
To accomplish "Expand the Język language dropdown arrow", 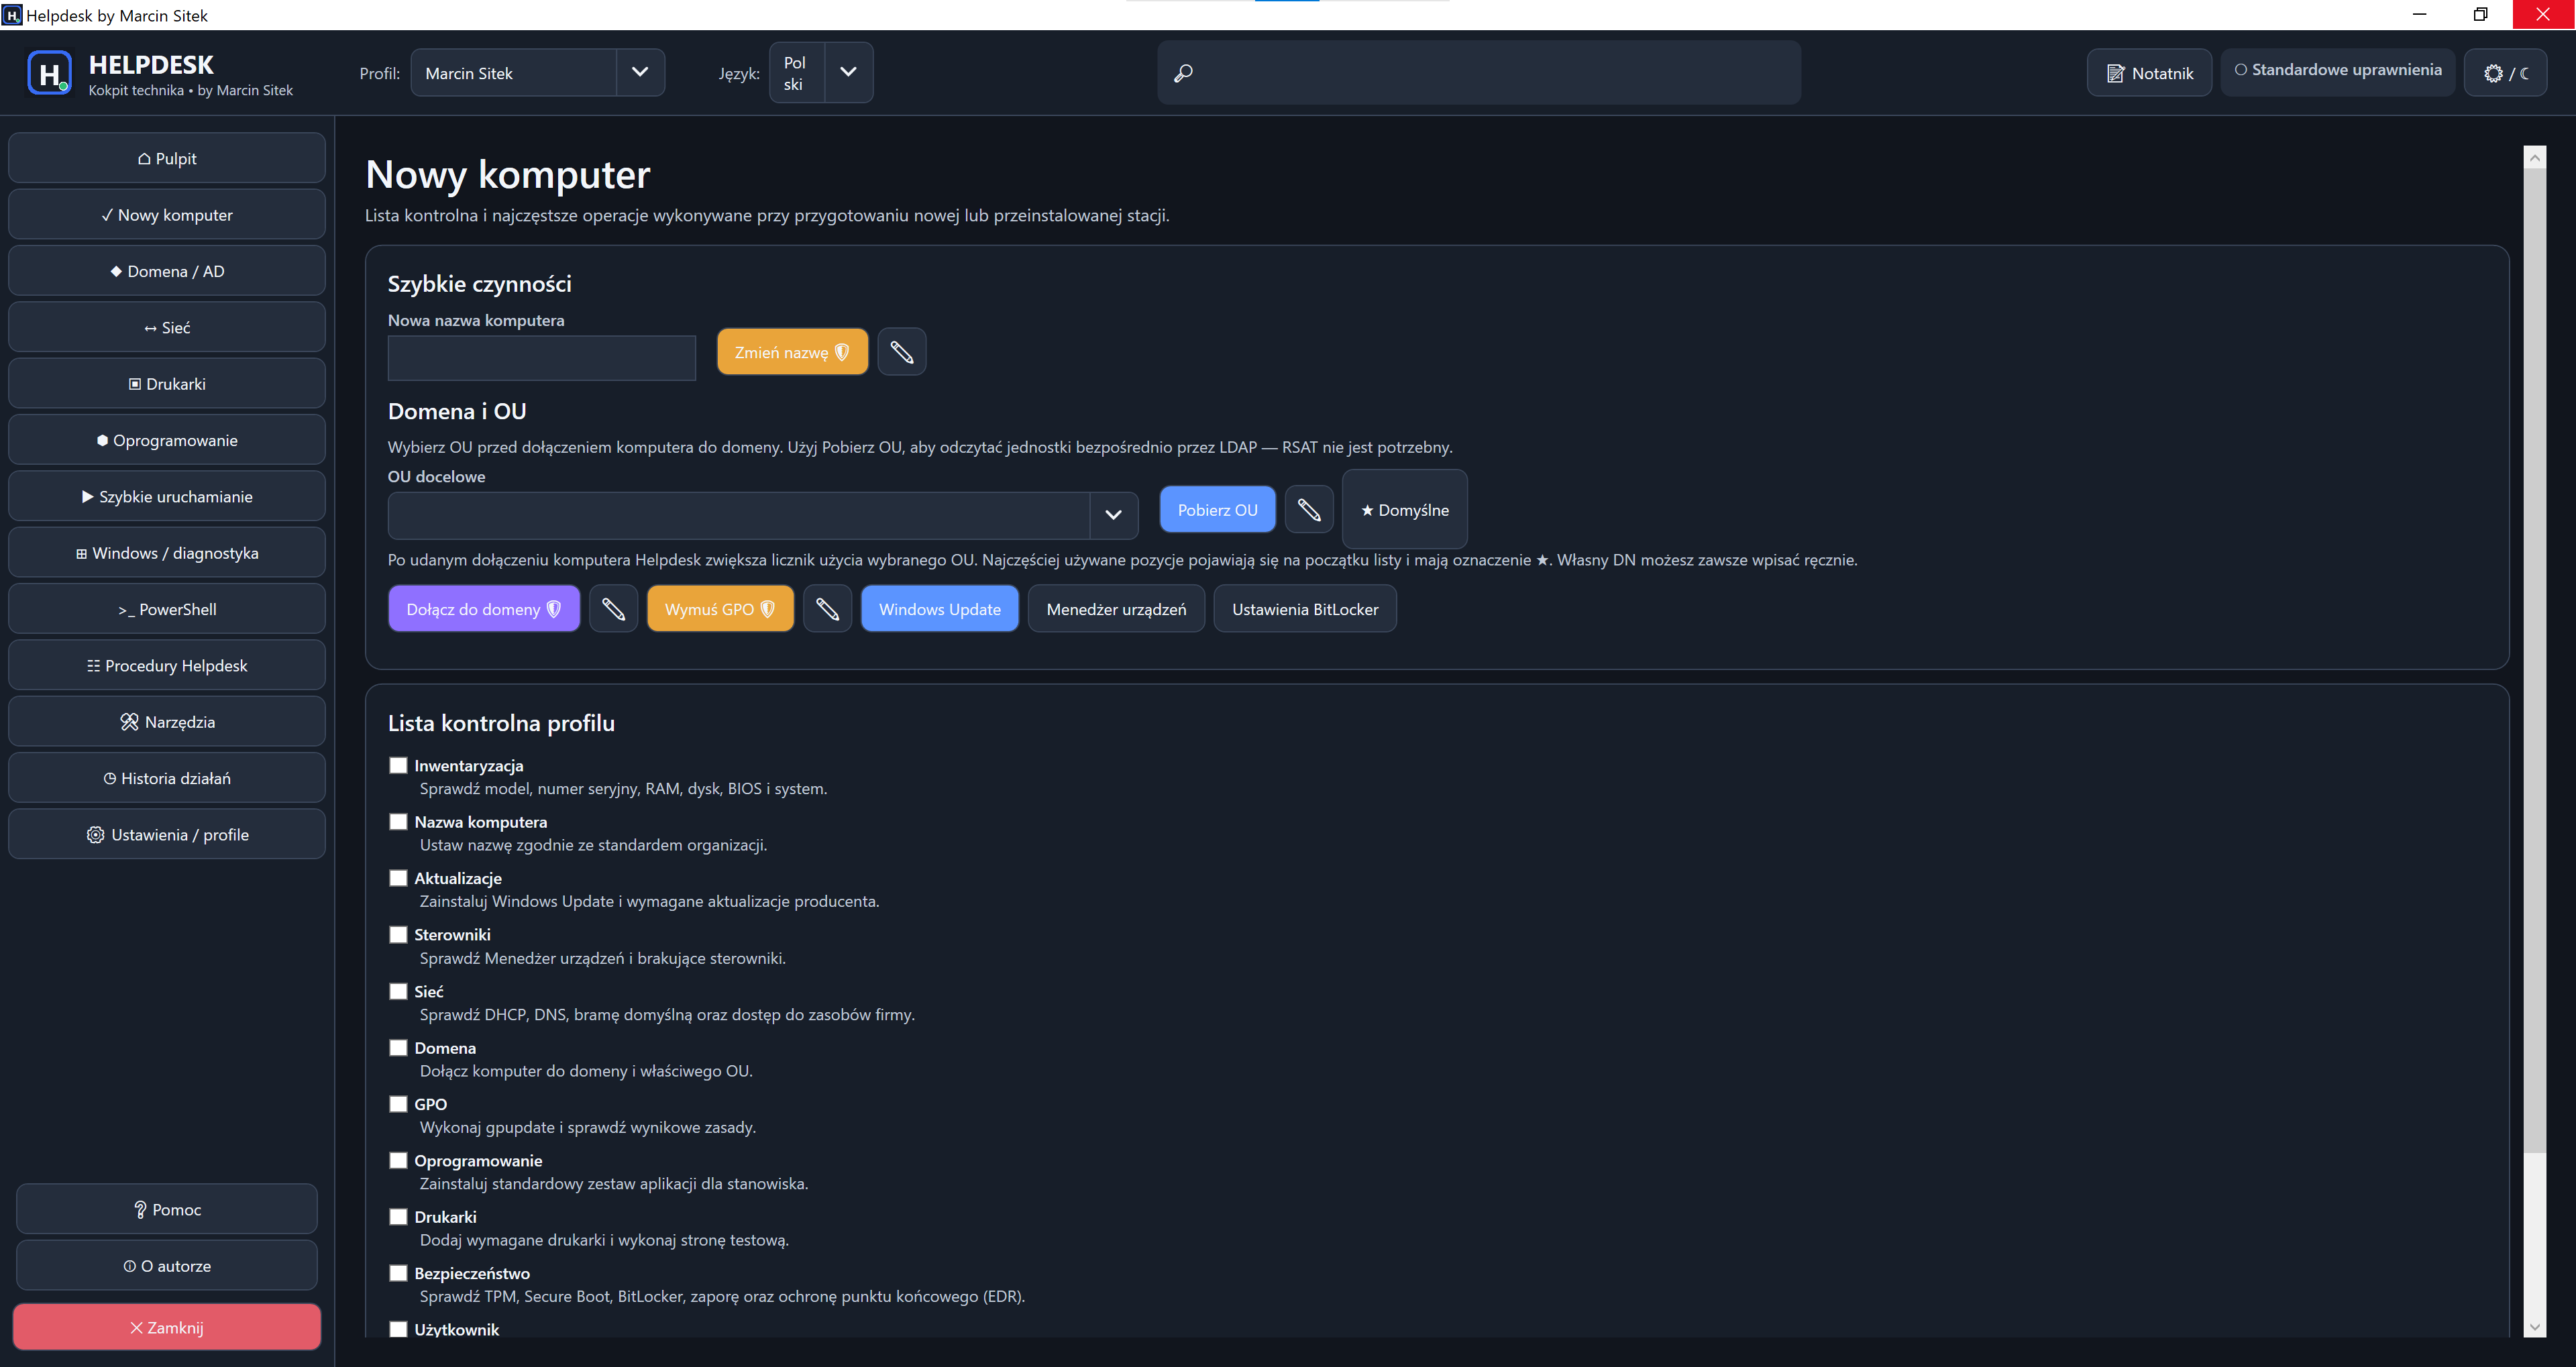I will tap(848, 72).
